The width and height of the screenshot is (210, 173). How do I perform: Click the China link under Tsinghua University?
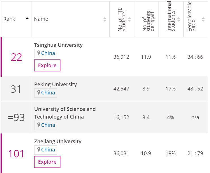pos(48,53)
